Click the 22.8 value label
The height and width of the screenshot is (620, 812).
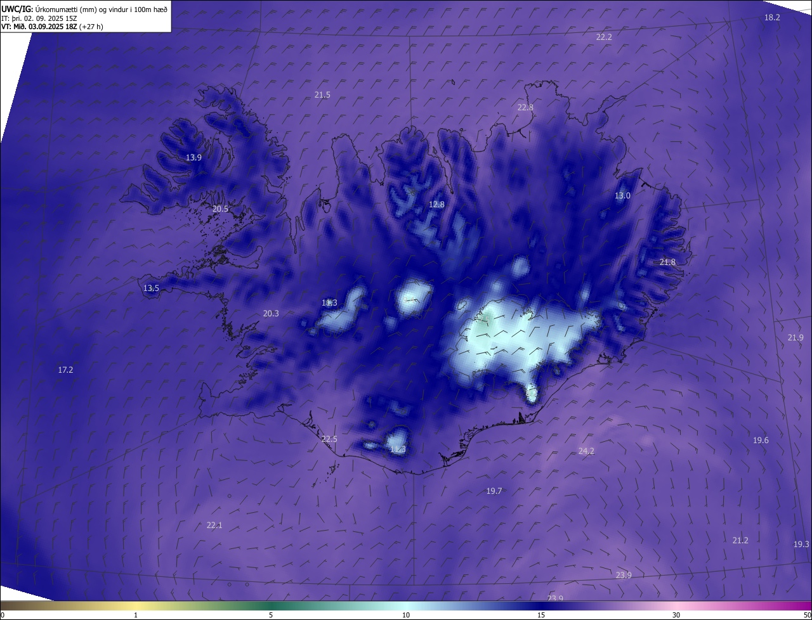click(525, 108)
